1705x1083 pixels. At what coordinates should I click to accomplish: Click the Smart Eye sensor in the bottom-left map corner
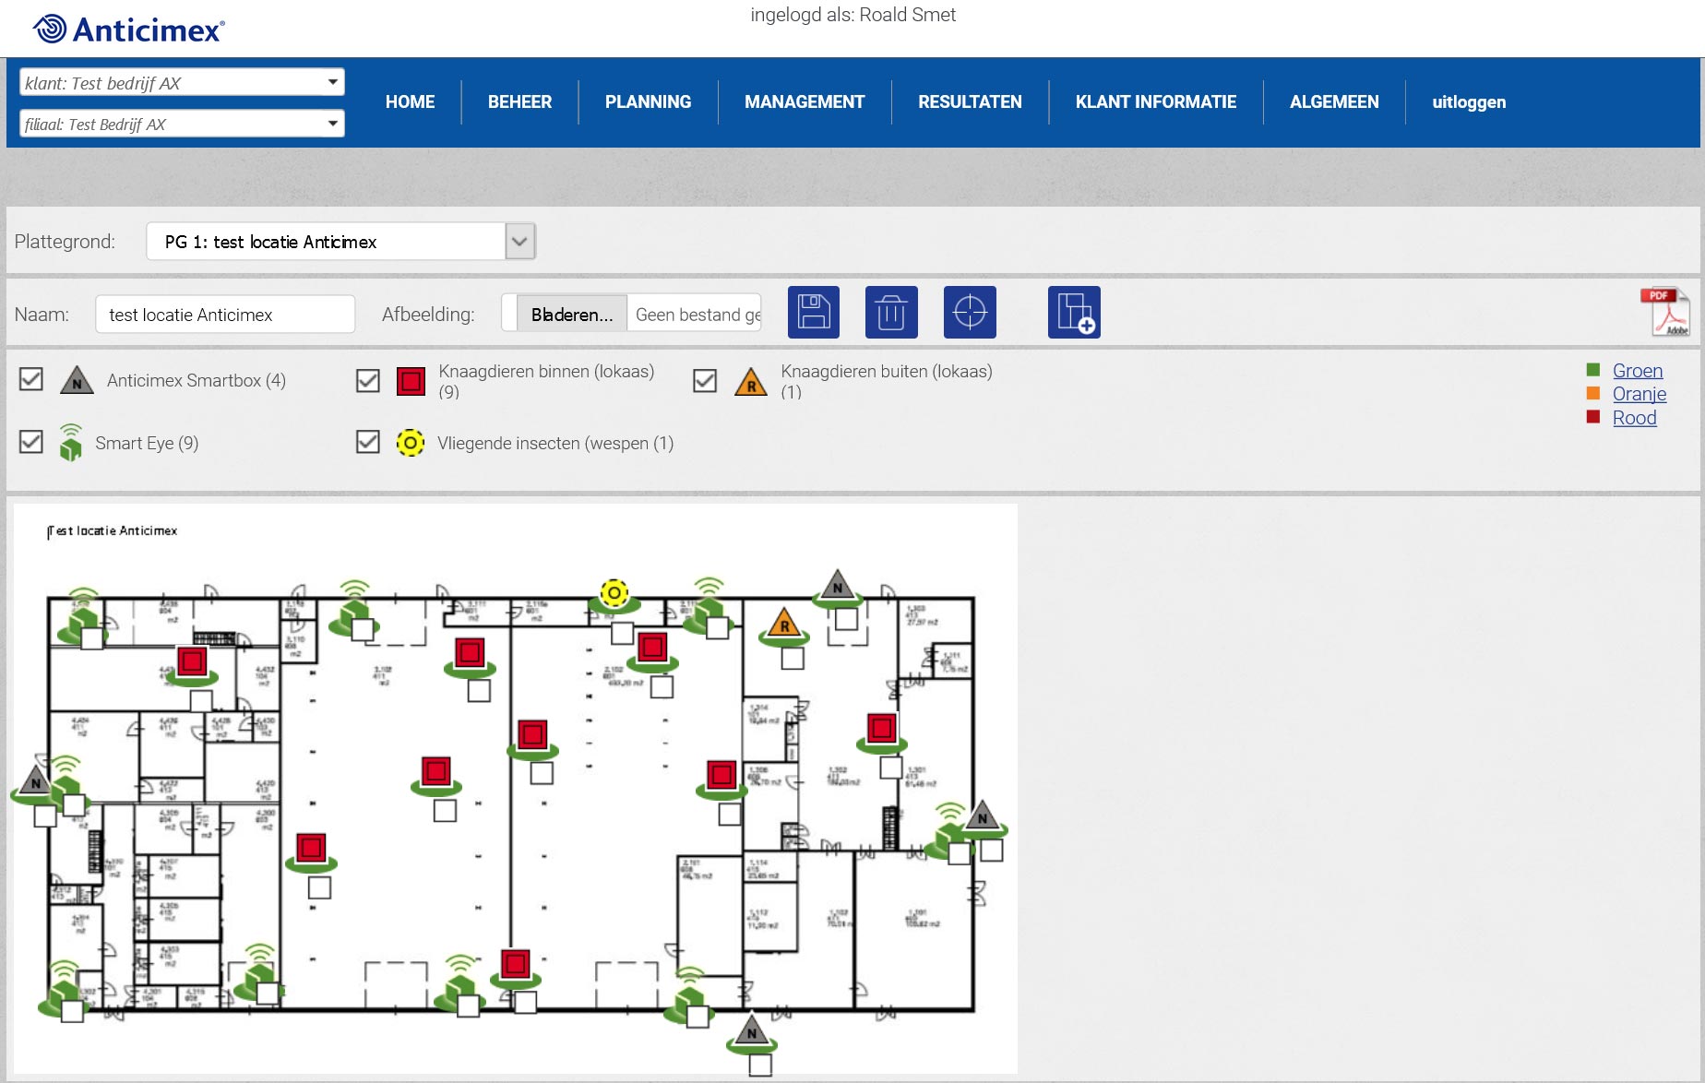click(x=64, y=989)
